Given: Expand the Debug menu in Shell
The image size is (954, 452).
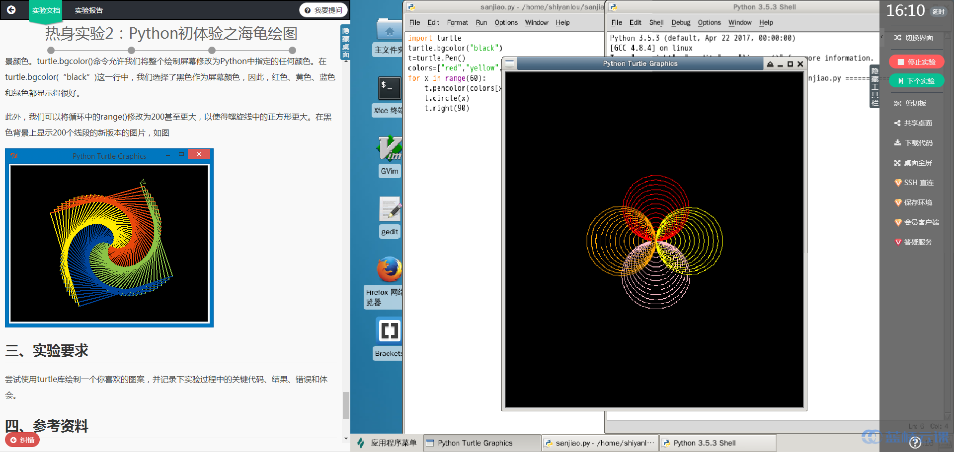Looking at the screenshot, I should [x=680, y=23].
